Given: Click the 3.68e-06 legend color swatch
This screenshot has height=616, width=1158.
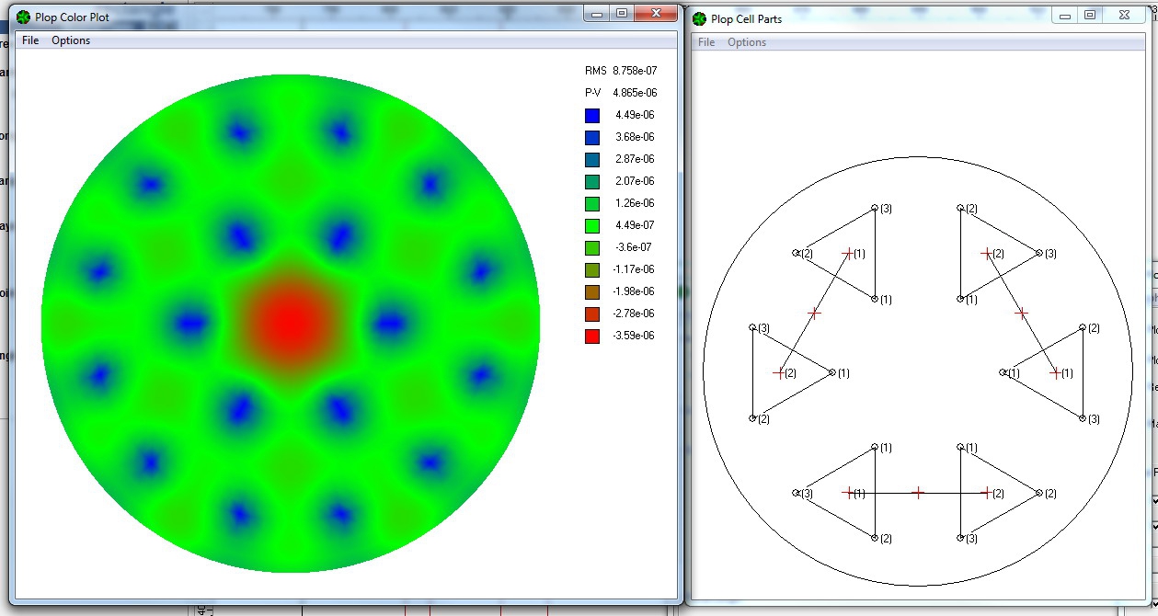Looking at the screenshot, I should [x=592, y=137].
